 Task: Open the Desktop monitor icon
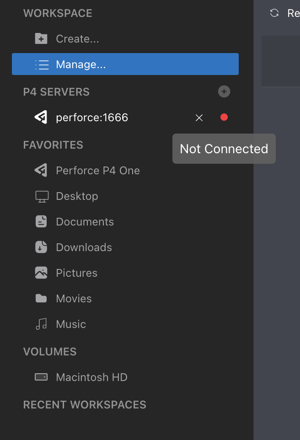(x=42, y=196)
